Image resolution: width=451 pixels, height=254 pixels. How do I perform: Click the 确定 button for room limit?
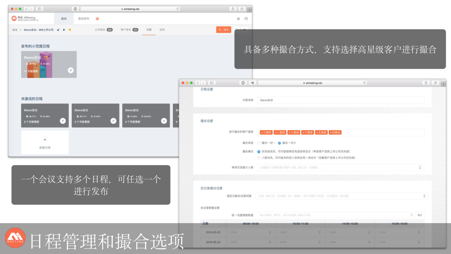(420, 215)
